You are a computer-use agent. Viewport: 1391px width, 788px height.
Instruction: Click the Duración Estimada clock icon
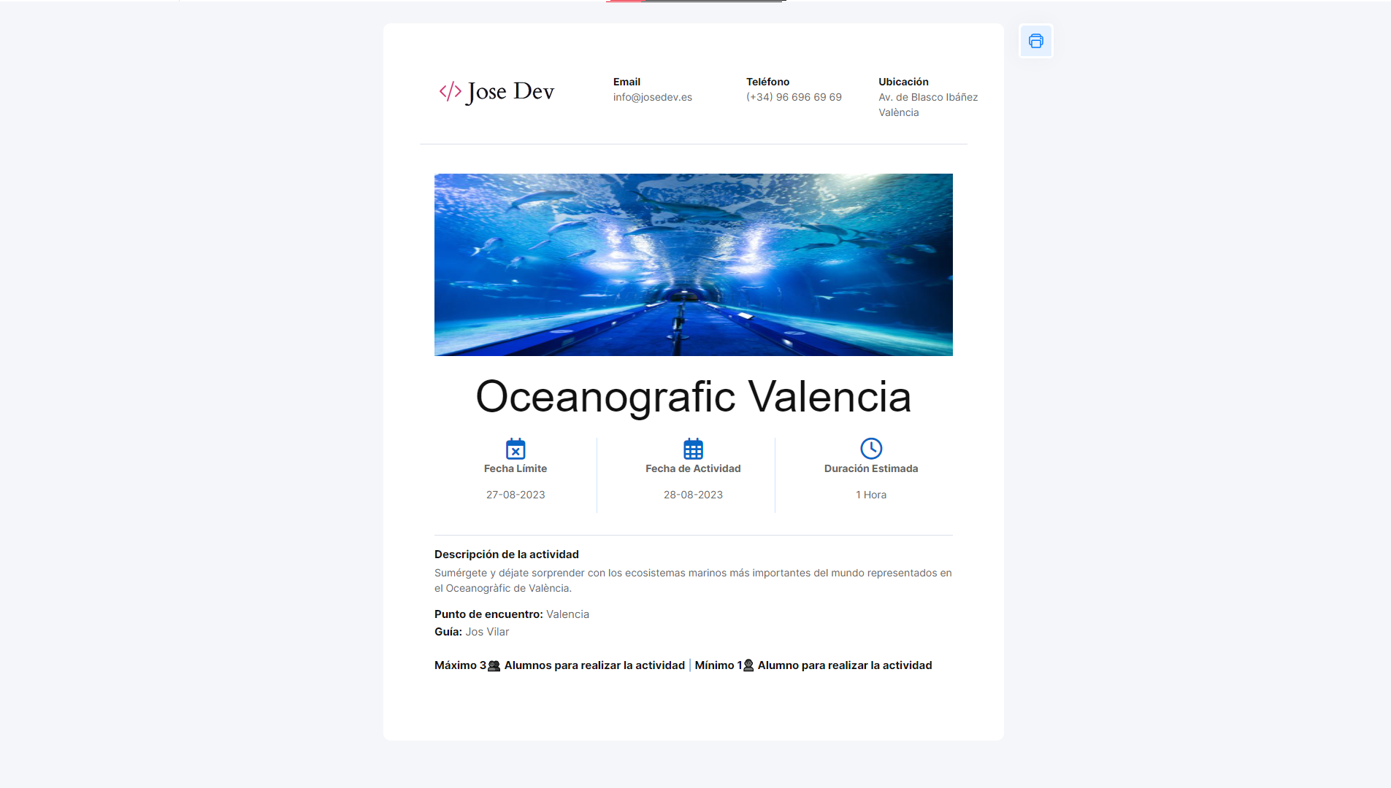(x=871, y=448)
